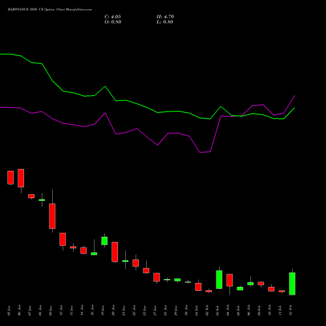Click the chart title text at top left
Image resolution: width=326 pixels, height=326 pixels.
(x=50, y=10)
